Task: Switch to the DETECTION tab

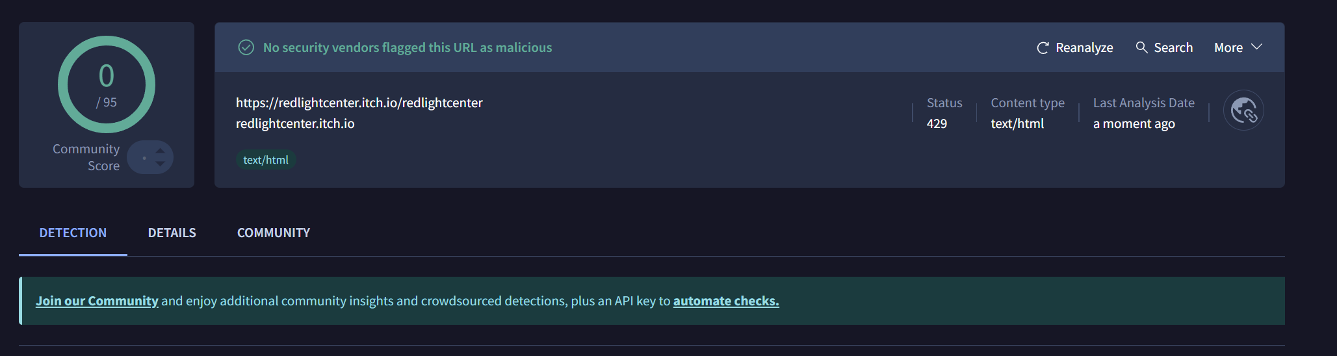Action: (73, 233)
